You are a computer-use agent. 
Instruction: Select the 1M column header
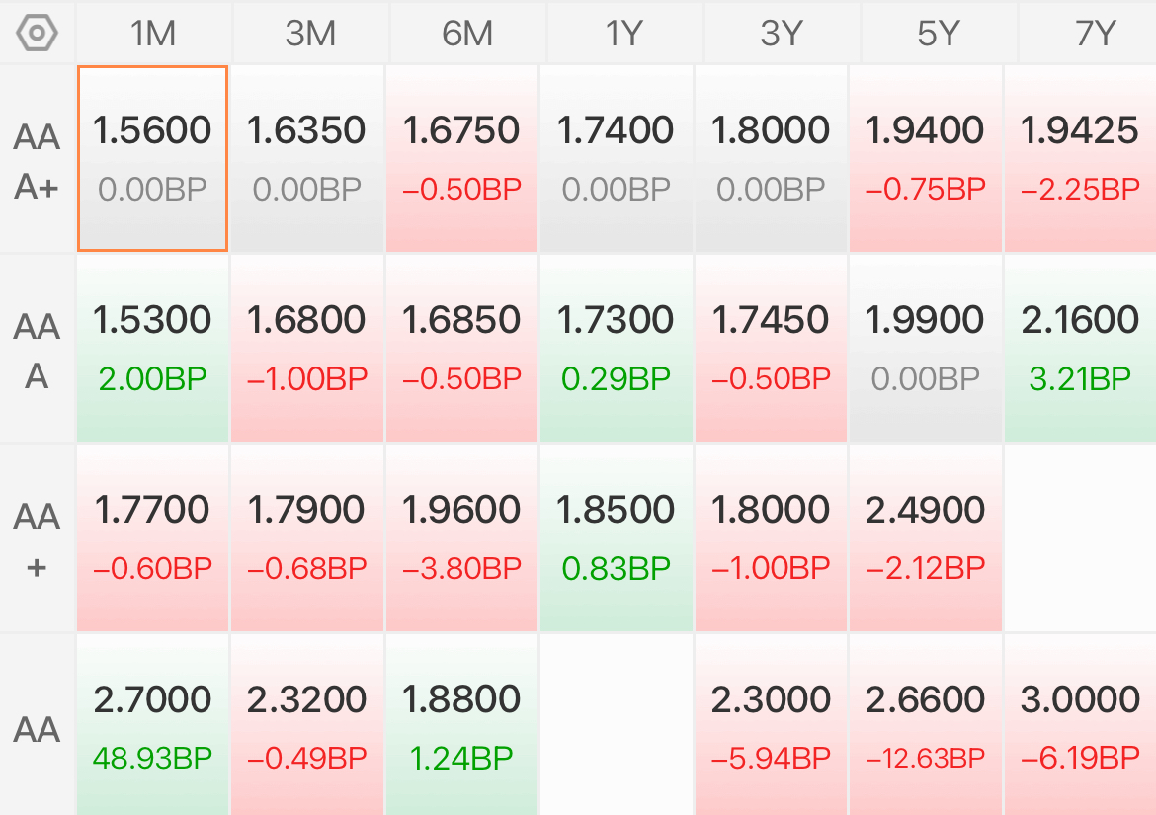tap(153, 34)
